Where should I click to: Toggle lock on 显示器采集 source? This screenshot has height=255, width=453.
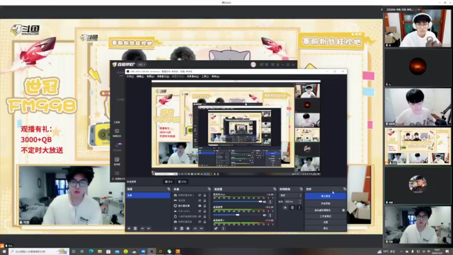204,206
